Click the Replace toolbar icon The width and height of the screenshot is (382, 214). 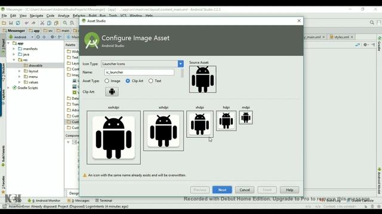click(72, 23)
